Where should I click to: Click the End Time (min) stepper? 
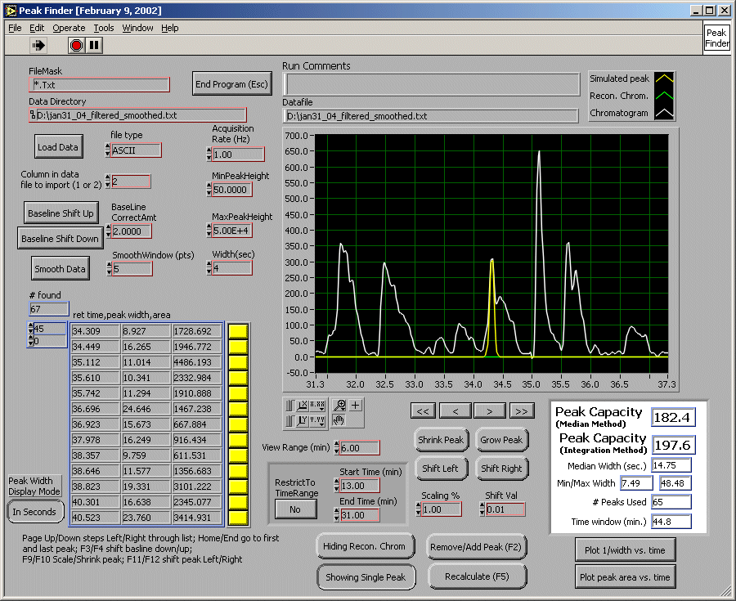[337, 515]
